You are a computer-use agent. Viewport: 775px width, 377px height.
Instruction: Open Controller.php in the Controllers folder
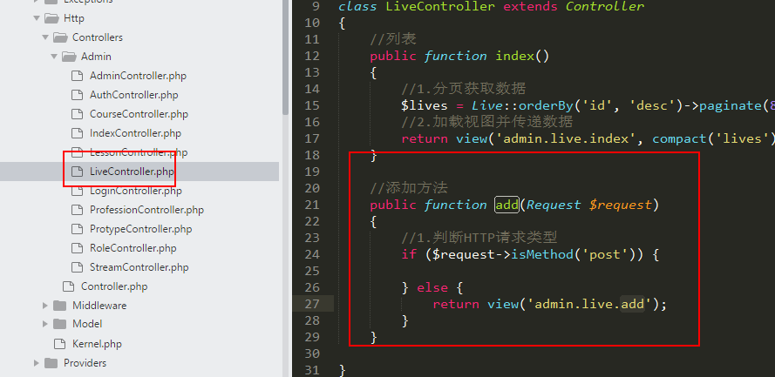114,286
